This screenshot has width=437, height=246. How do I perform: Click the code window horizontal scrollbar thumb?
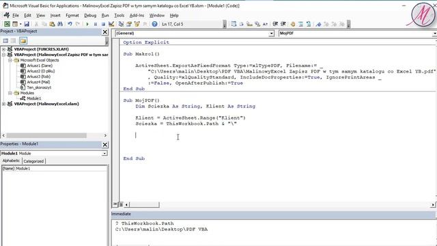[144, 205]
